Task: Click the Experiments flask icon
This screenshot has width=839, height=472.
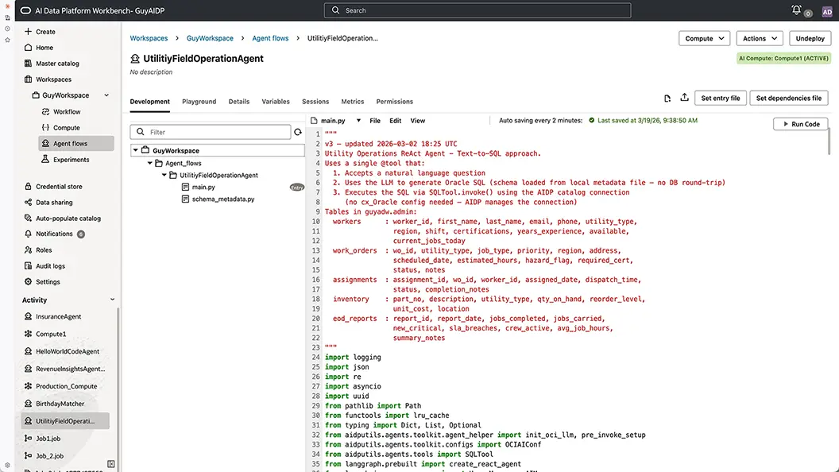Action: pos(45,159)
